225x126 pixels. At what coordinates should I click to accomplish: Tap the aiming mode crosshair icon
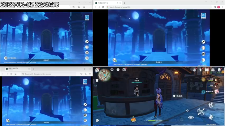(x=187, y=110)
